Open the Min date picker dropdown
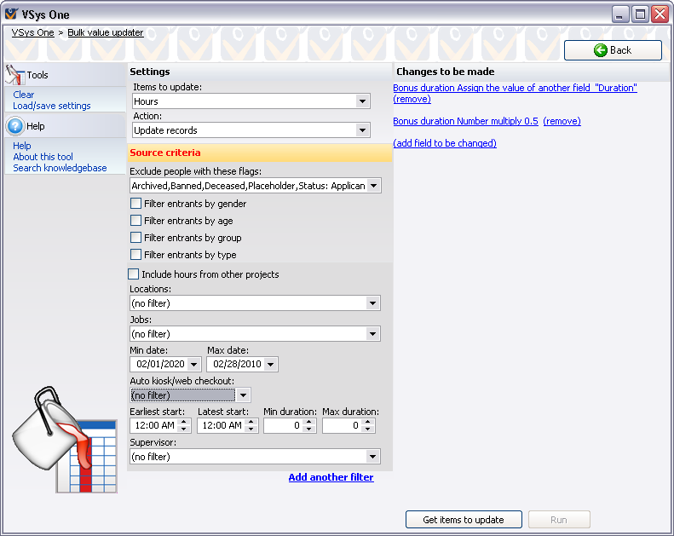The height and width of the screenshot is (536, 674). [x=194, y=365]
